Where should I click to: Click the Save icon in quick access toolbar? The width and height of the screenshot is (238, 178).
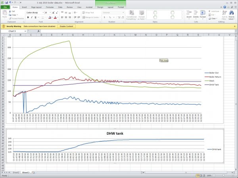[6, 2]
